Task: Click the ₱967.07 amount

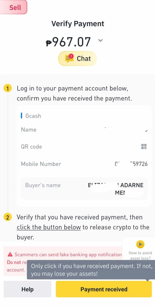Action: (68, 42)
